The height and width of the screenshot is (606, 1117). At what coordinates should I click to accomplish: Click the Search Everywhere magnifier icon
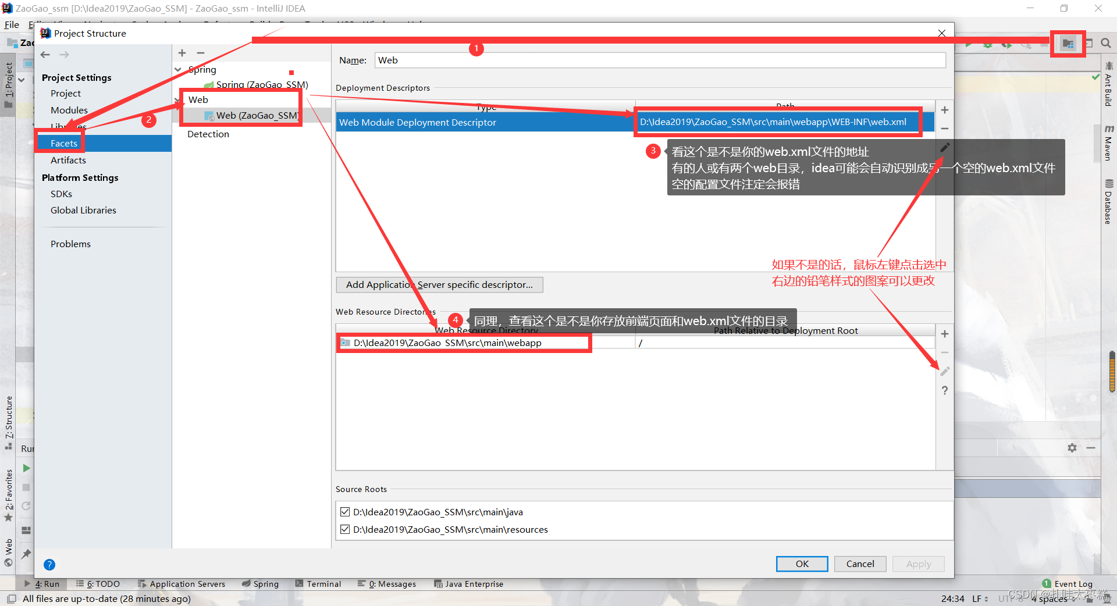pos(1105,43)
